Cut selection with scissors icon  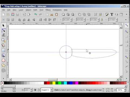[x=52, y=15]
